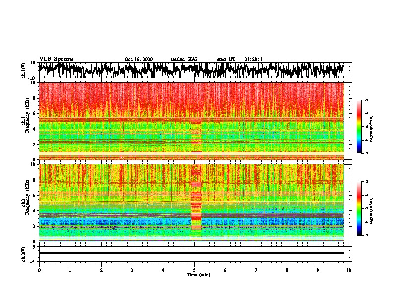The width and height of the screenshot is (393, 303).
Task: Click the ch.1 voltage waveform trace
Action: coord(191,70)
